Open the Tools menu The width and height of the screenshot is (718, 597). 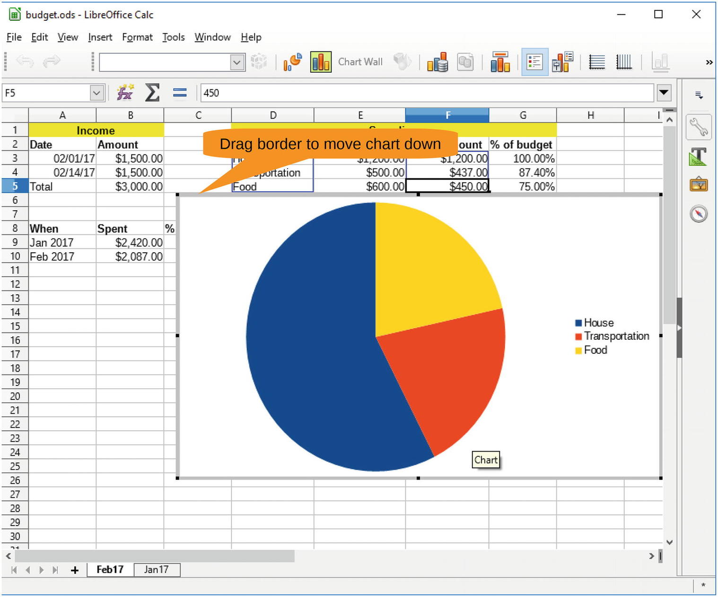174,37
